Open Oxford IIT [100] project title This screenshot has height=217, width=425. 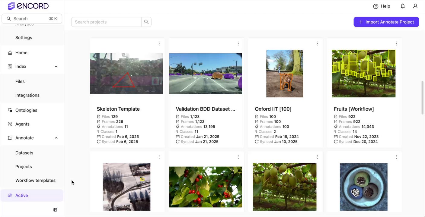[x=273, y=109]
